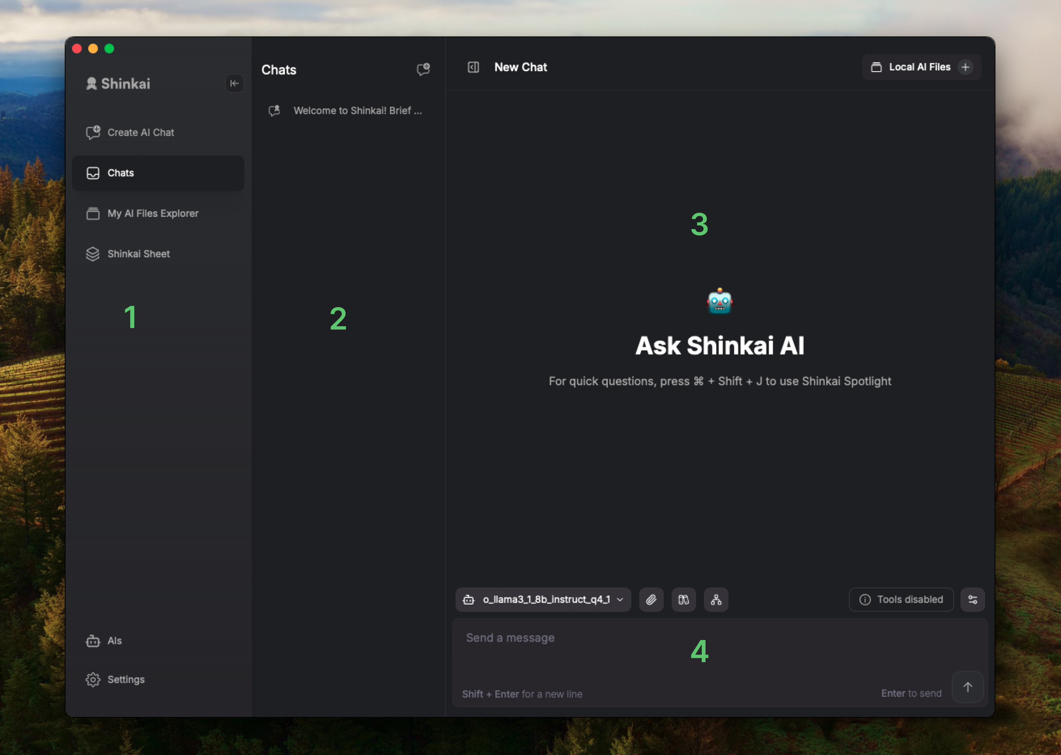Open Shinkai Sheet from sidebar
The width and height of the screenshot is (1061, 755).
(x=138, y=254)
